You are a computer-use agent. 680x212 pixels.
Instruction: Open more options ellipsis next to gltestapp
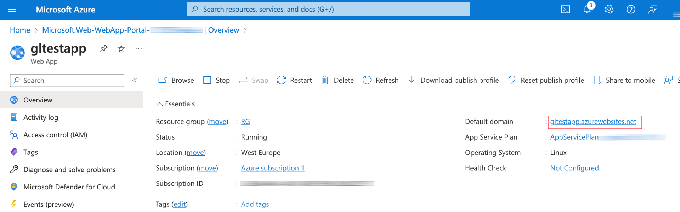click(138, 48)
